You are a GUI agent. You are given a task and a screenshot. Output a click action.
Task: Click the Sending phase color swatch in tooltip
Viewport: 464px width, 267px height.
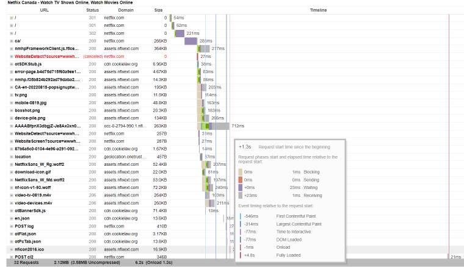point(241,180)
